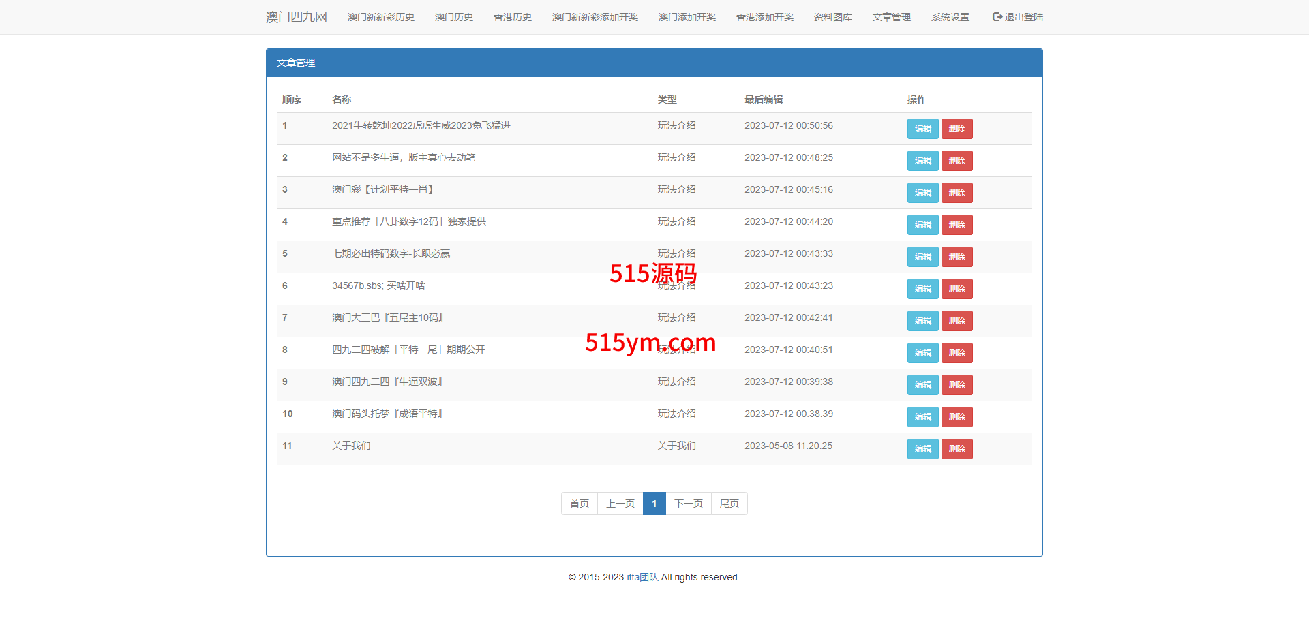Delete the 七期必出特码数字 article row

[957, 257]
